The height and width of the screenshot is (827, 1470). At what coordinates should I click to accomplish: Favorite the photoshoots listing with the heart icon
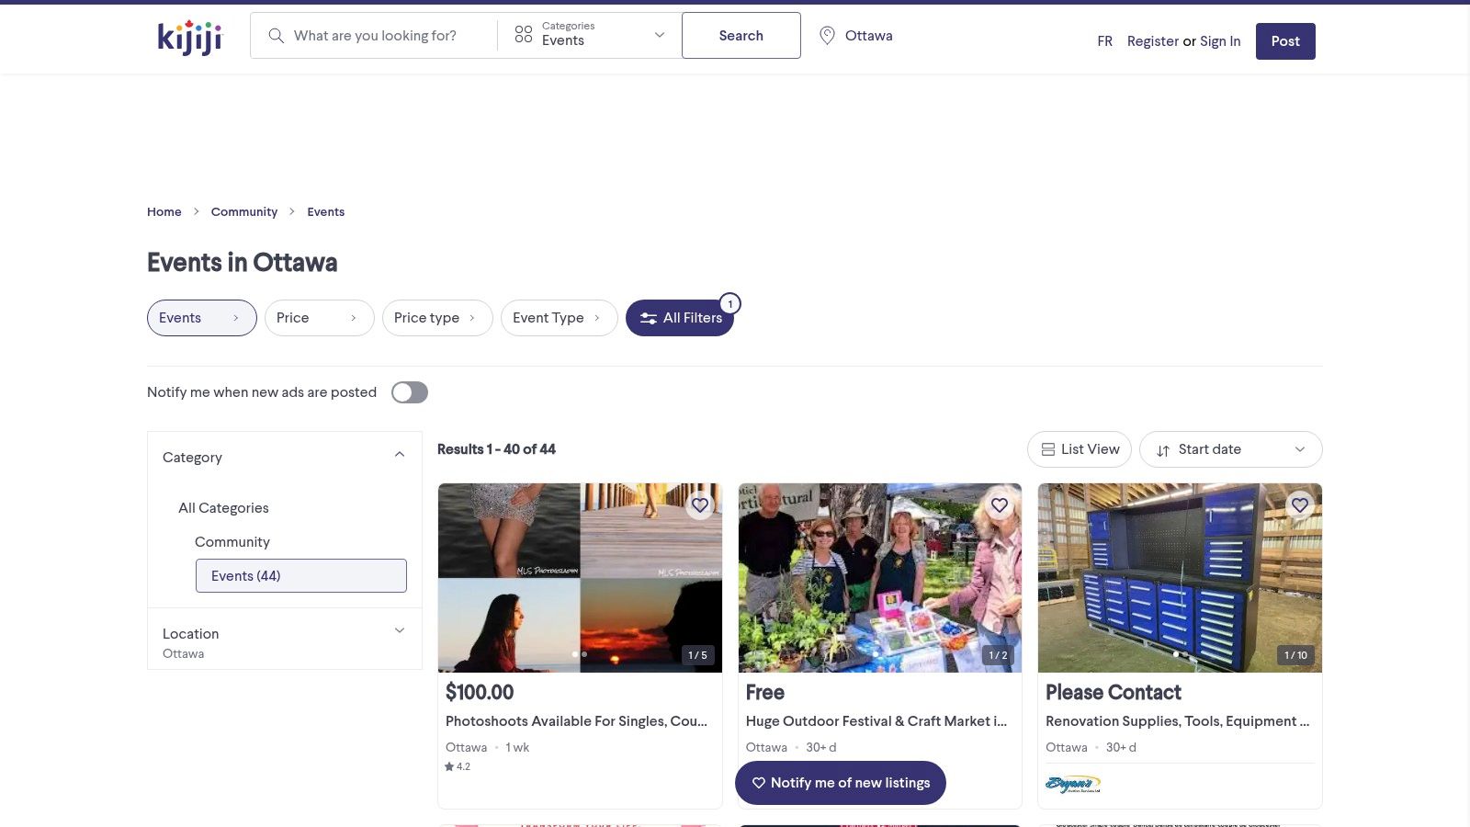(699, 504)
